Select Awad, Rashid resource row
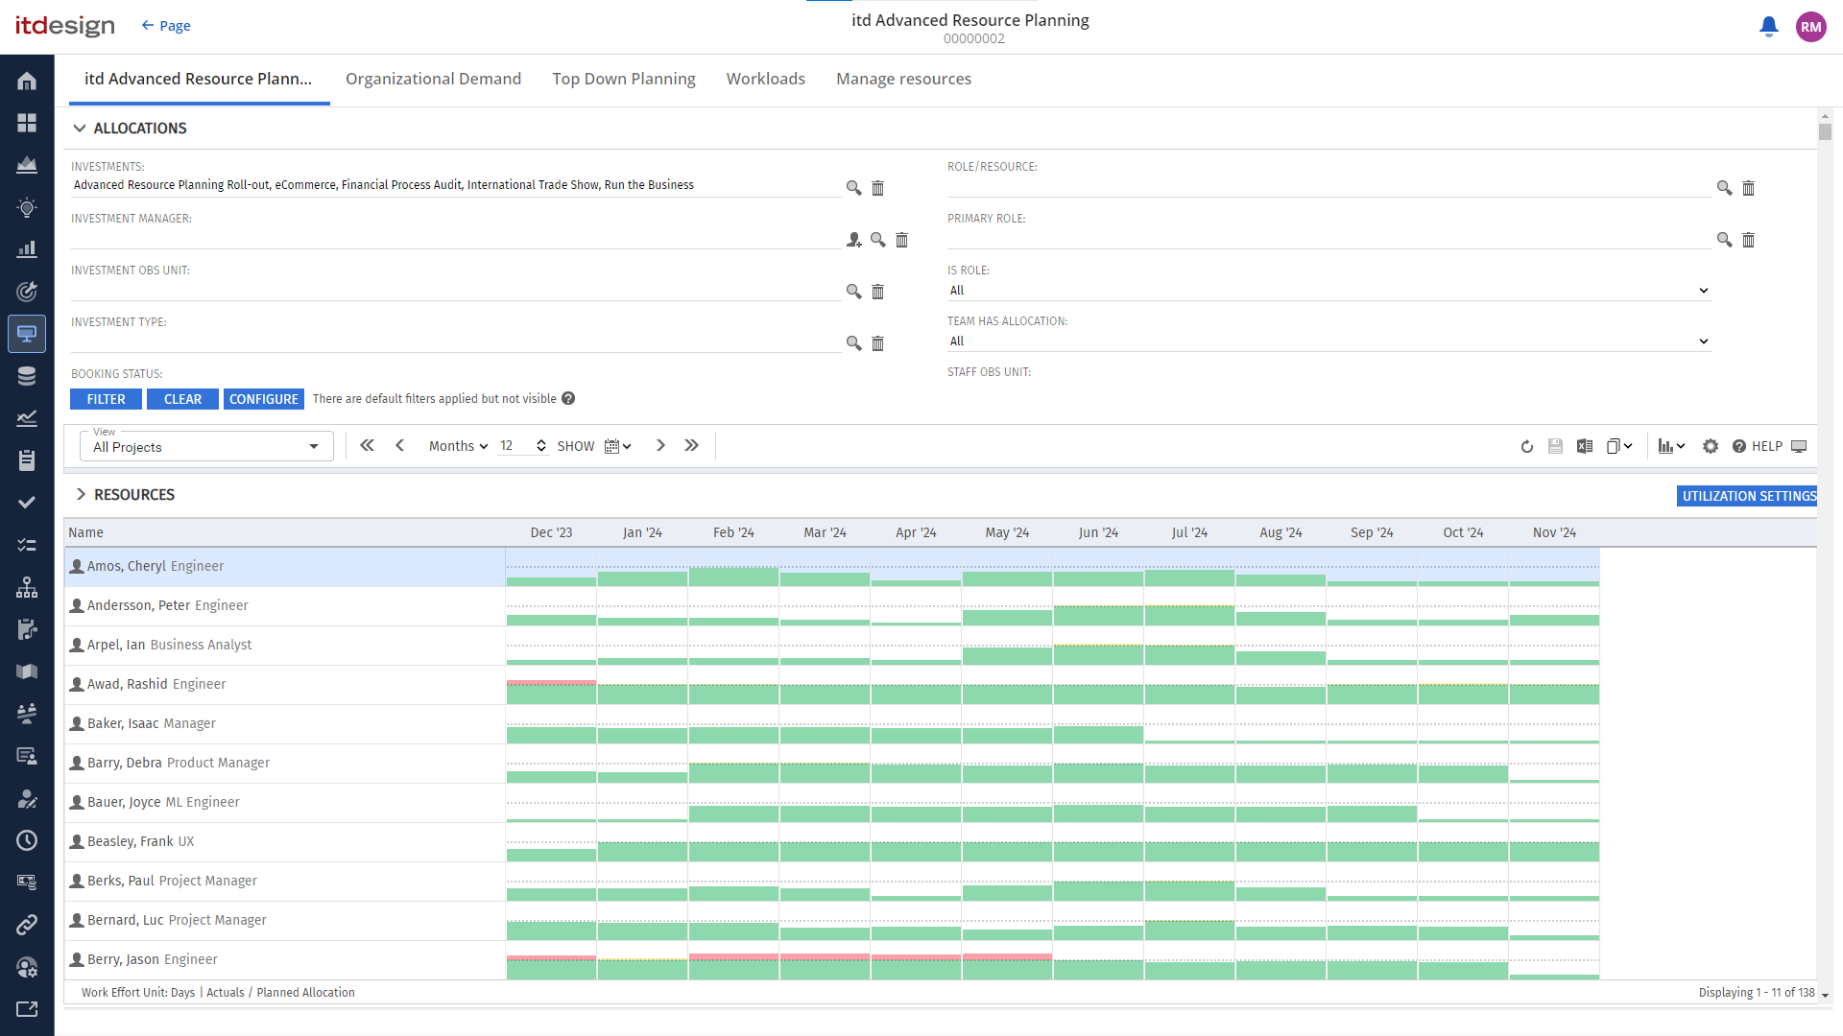Viewport: 1843px width, 1036px height. [x=285, y=685]
